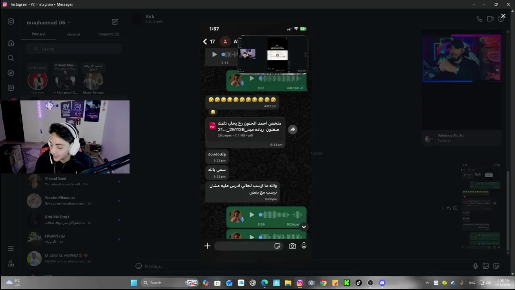
Task: Open Reels from the sidebar
Action: coord(11,88)
